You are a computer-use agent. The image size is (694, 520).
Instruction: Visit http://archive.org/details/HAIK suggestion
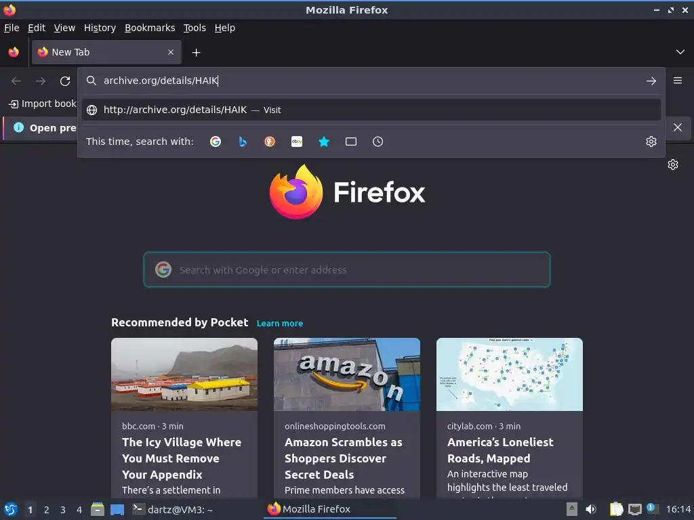tap(371, 110)
